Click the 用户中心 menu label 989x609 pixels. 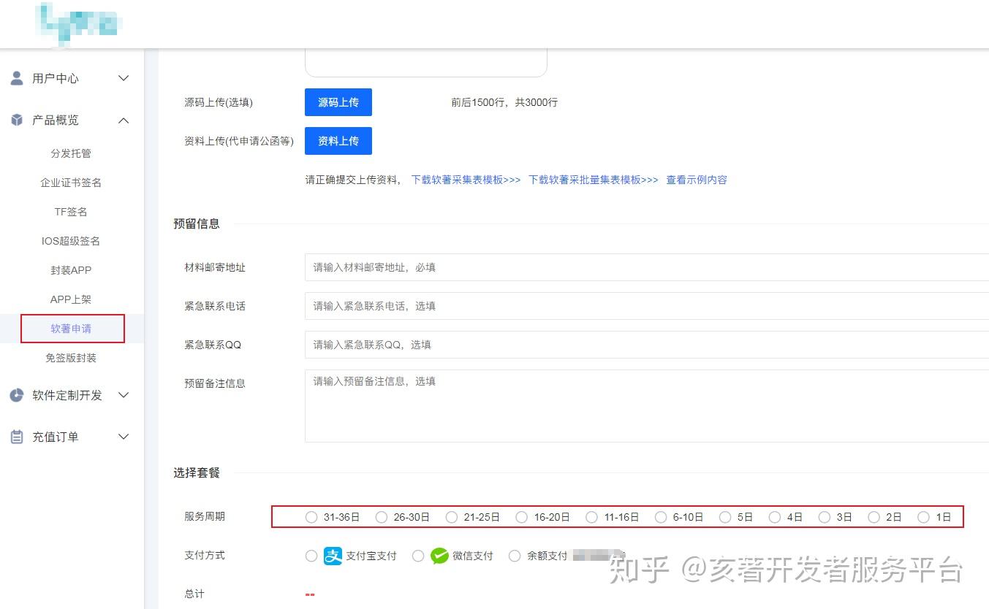(56, 78)
